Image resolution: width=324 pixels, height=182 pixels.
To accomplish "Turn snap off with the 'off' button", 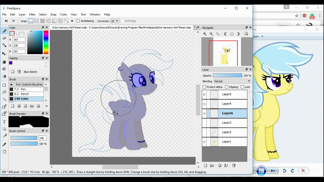I will pyautogui.click(x=31, y=21).
